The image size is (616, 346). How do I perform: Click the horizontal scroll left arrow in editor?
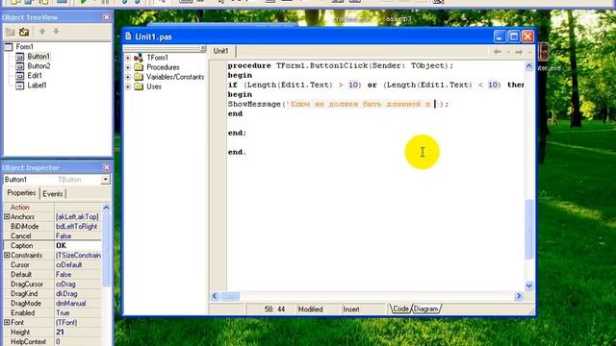[215, 296]
